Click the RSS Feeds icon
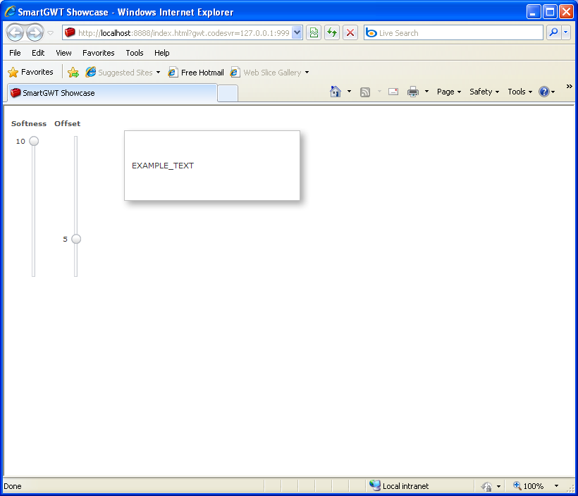The width and height of the screenshot is (578, 496). [365, 92]
